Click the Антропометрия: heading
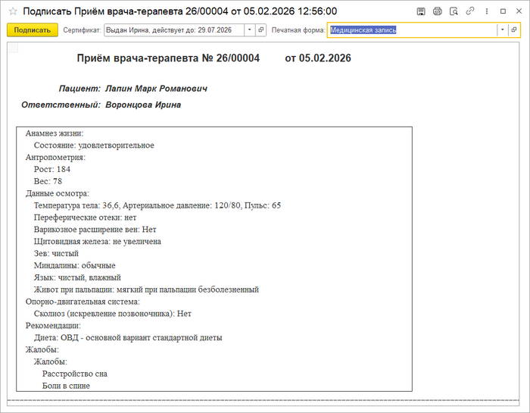This screenshot has height=413, width=530. (x=55, y=158)
